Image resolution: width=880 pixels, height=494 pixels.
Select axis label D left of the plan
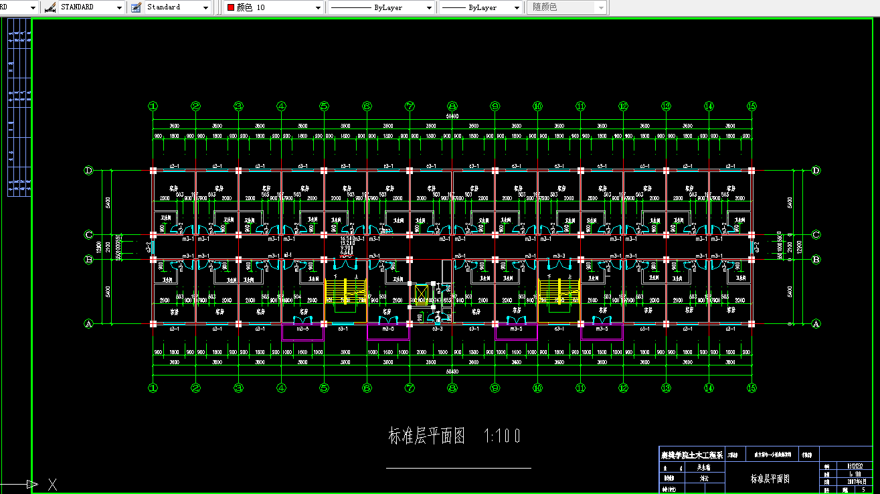pos(88,171)
